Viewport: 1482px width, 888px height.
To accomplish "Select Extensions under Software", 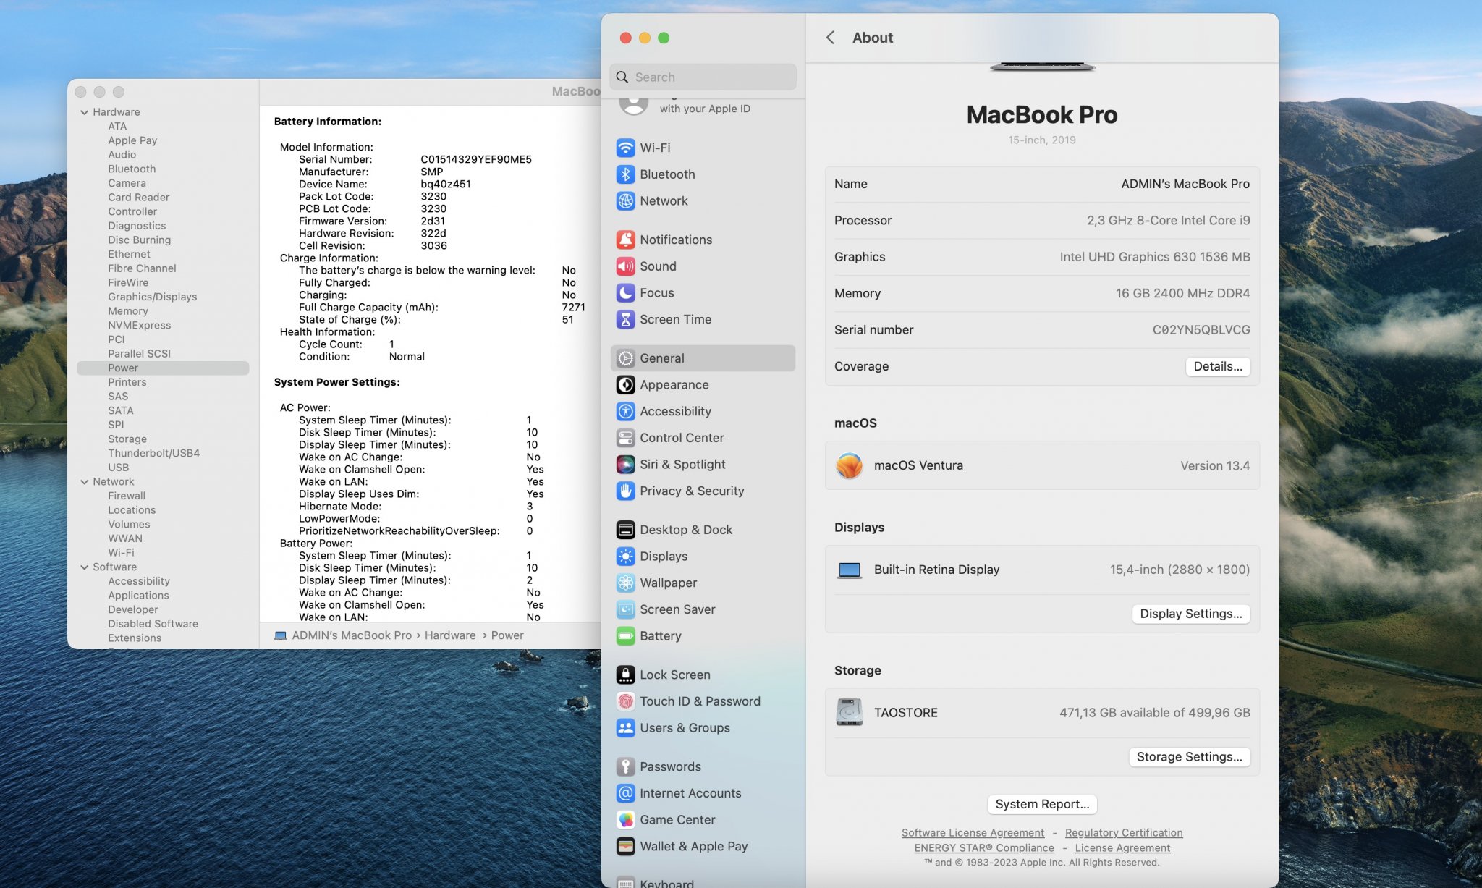I will (x=135, y=638).
